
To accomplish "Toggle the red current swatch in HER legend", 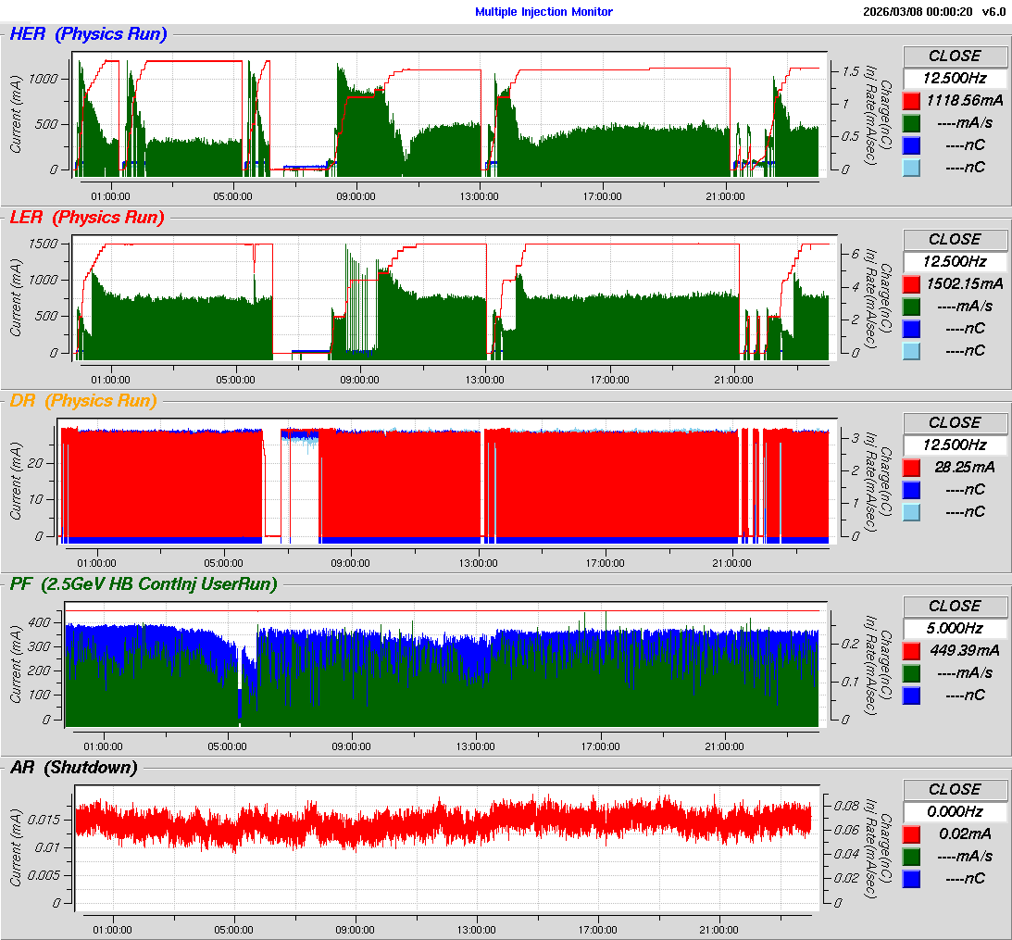I will click(911, 100).
